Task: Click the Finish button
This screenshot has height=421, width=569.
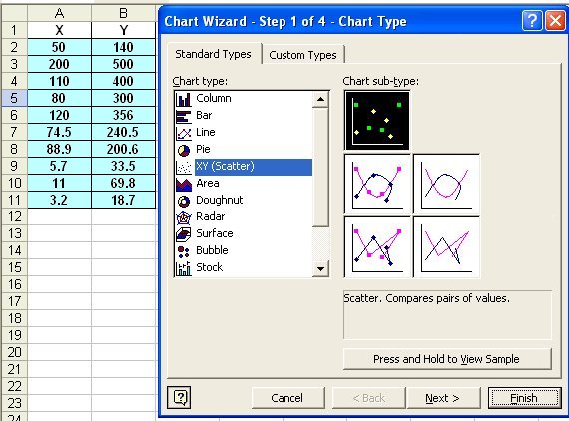Action: 524,398
